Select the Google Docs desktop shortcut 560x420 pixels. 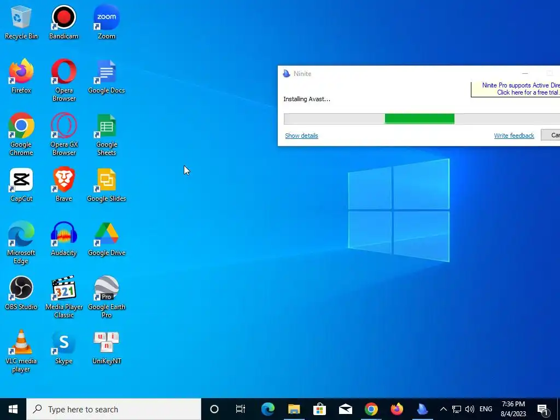point(107,77)
